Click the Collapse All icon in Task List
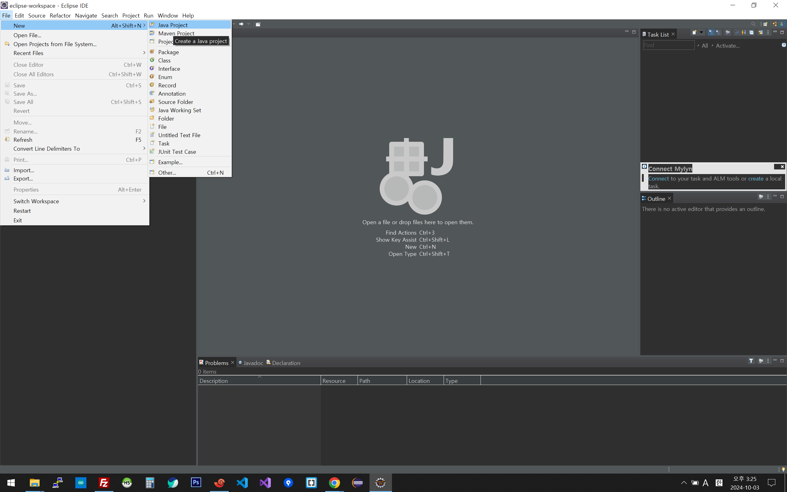Screen dimensions: 787x492 pos(752,33)
